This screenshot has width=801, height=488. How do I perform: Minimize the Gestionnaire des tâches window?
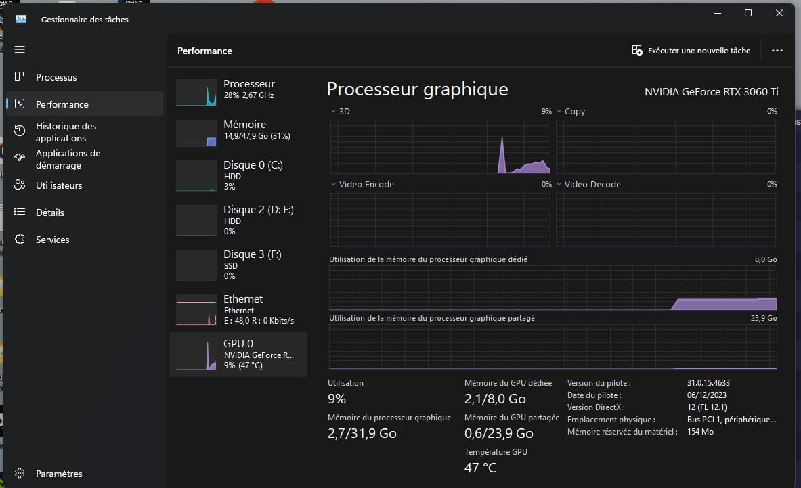pyautogui.click(x=718, y=13)
